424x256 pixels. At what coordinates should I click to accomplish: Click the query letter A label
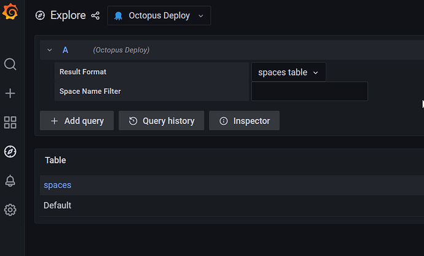(65, 50)
